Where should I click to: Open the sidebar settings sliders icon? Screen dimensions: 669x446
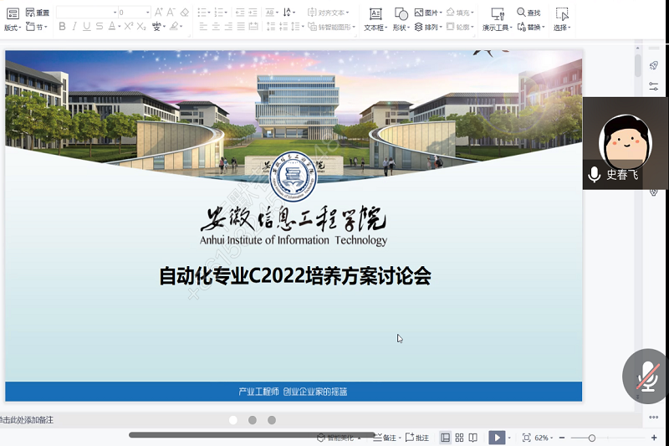tap(653, 86)
